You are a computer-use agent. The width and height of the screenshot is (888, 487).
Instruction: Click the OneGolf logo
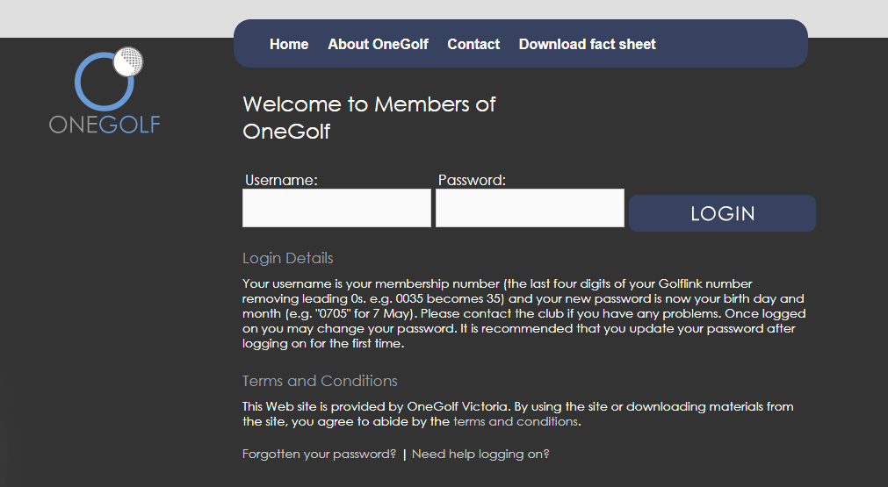[x=105, y=90]
